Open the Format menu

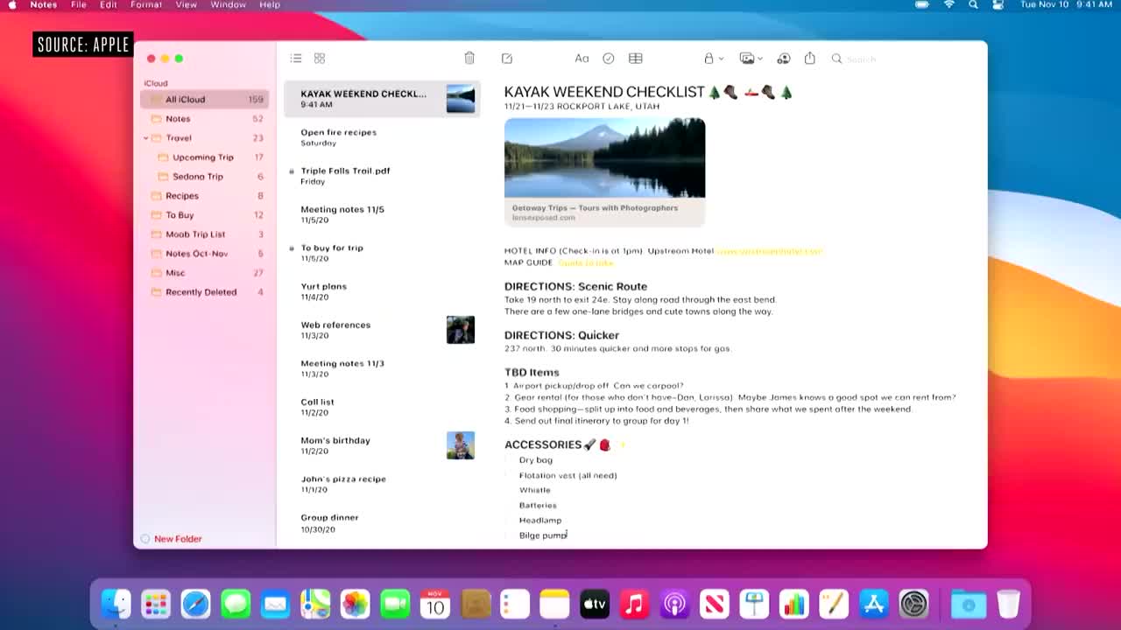pos(146,5)
